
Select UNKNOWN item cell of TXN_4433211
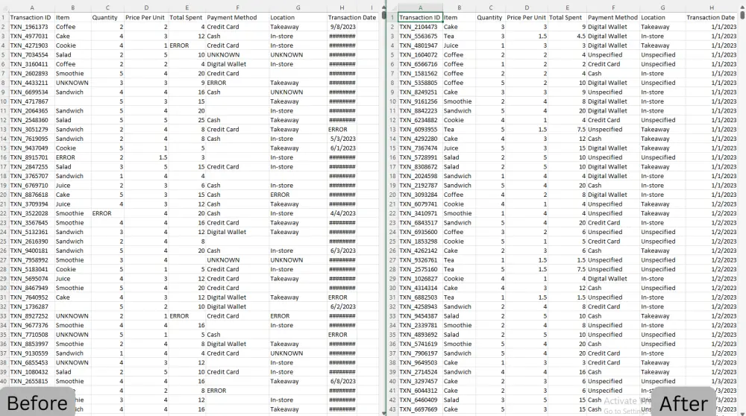pos(73,83)
